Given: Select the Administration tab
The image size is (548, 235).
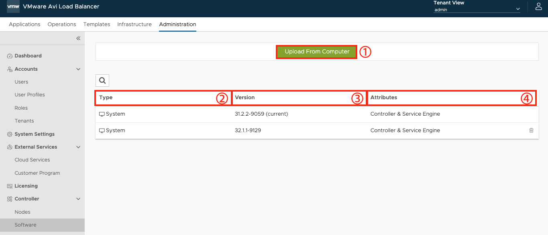Looking at the screenshot, I should [x=177, y=24].
